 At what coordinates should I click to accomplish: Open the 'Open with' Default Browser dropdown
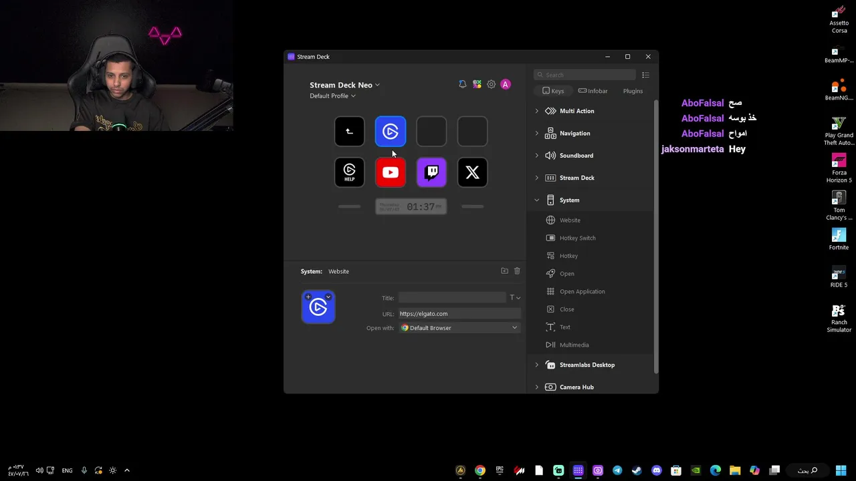[x=459, y=328]
